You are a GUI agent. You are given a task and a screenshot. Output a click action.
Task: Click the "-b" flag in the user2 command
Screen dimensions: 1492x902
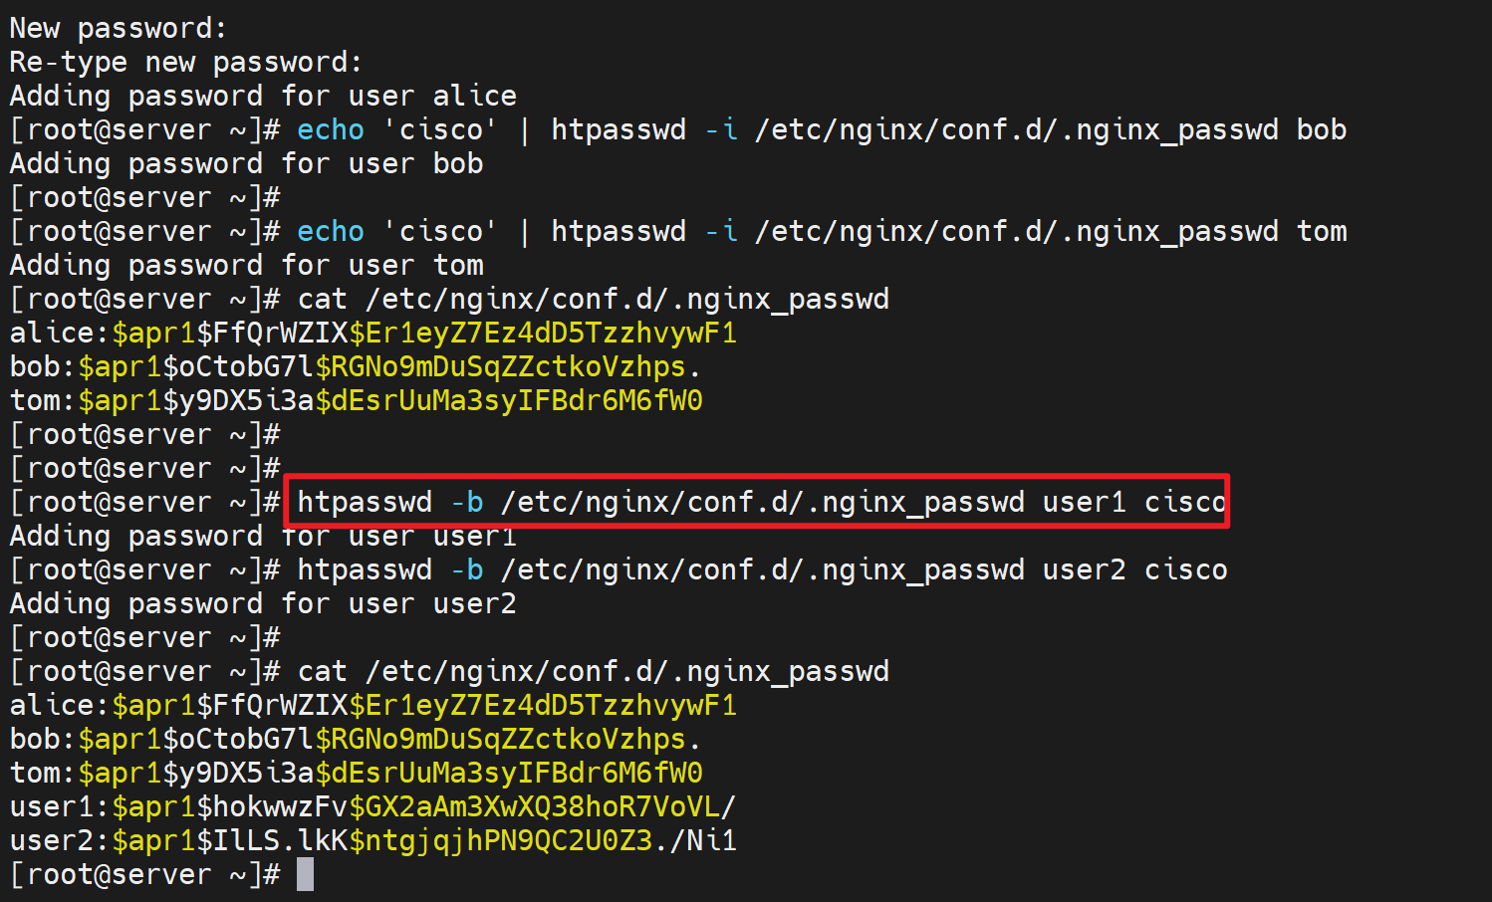pyautogui.click(x=467, y=569)
